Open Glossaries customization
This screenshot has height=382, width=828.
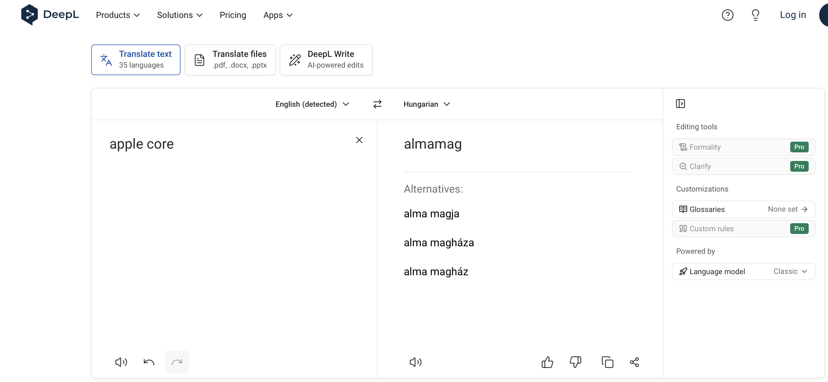pos(743,209)
